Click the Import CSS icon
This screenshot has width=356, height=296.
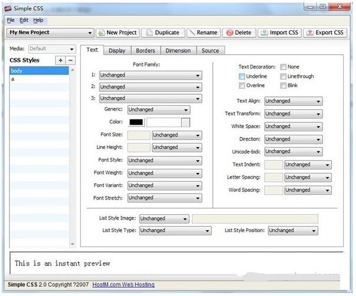[x=264, y=32]
